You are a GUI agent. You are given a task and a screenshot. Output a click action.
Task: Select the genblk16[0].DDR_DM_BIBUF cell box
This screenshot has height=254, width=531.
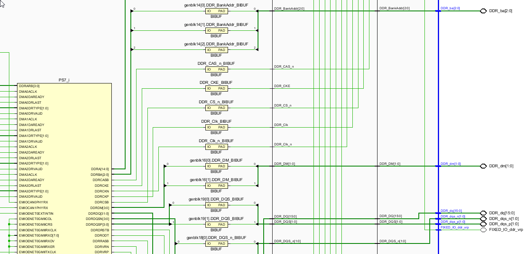click(x=216, y=166)
